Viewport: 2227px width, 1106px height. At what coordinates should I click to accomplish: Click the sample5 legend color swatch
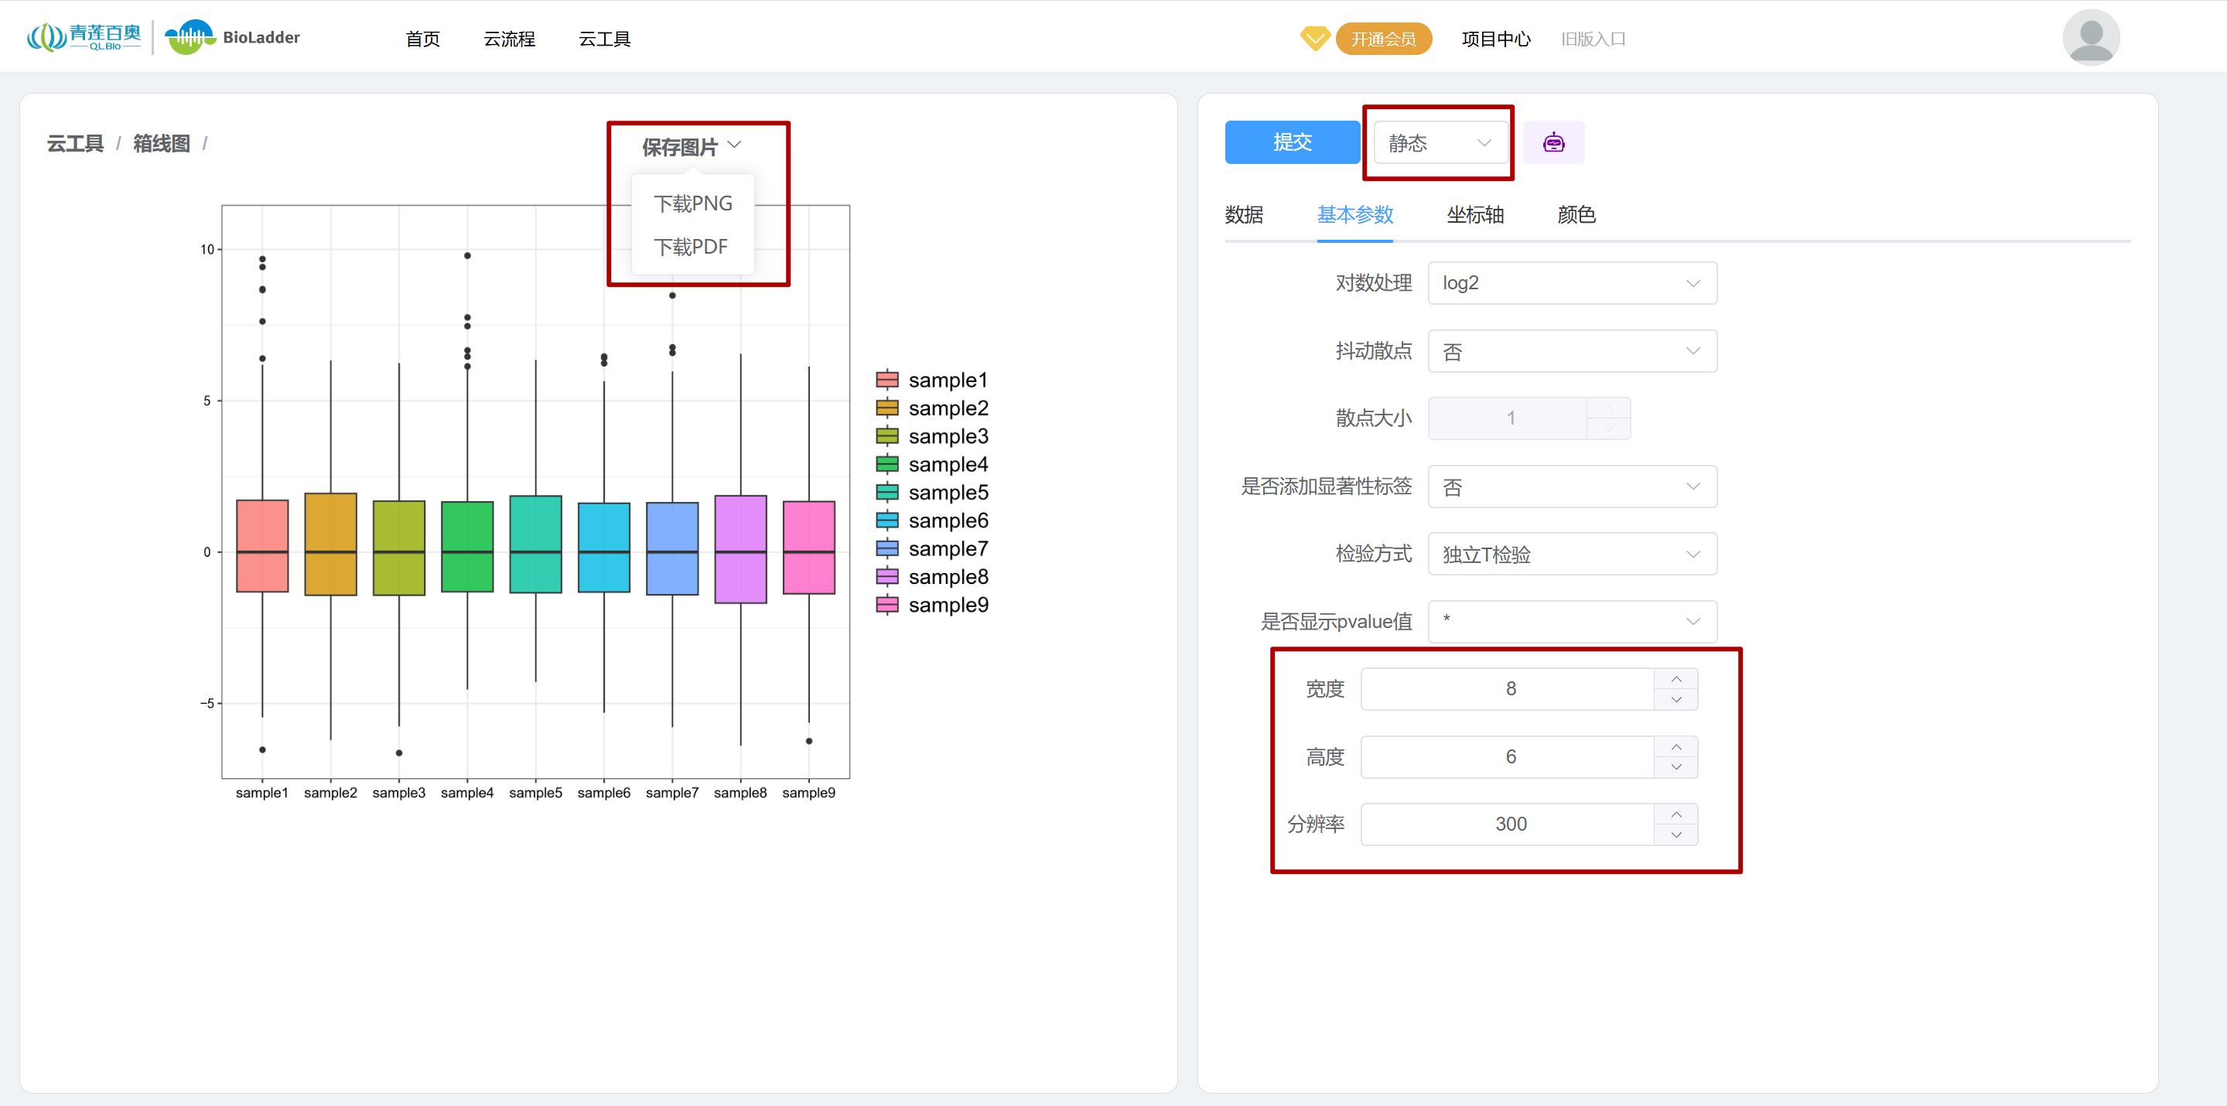point(887,492)
